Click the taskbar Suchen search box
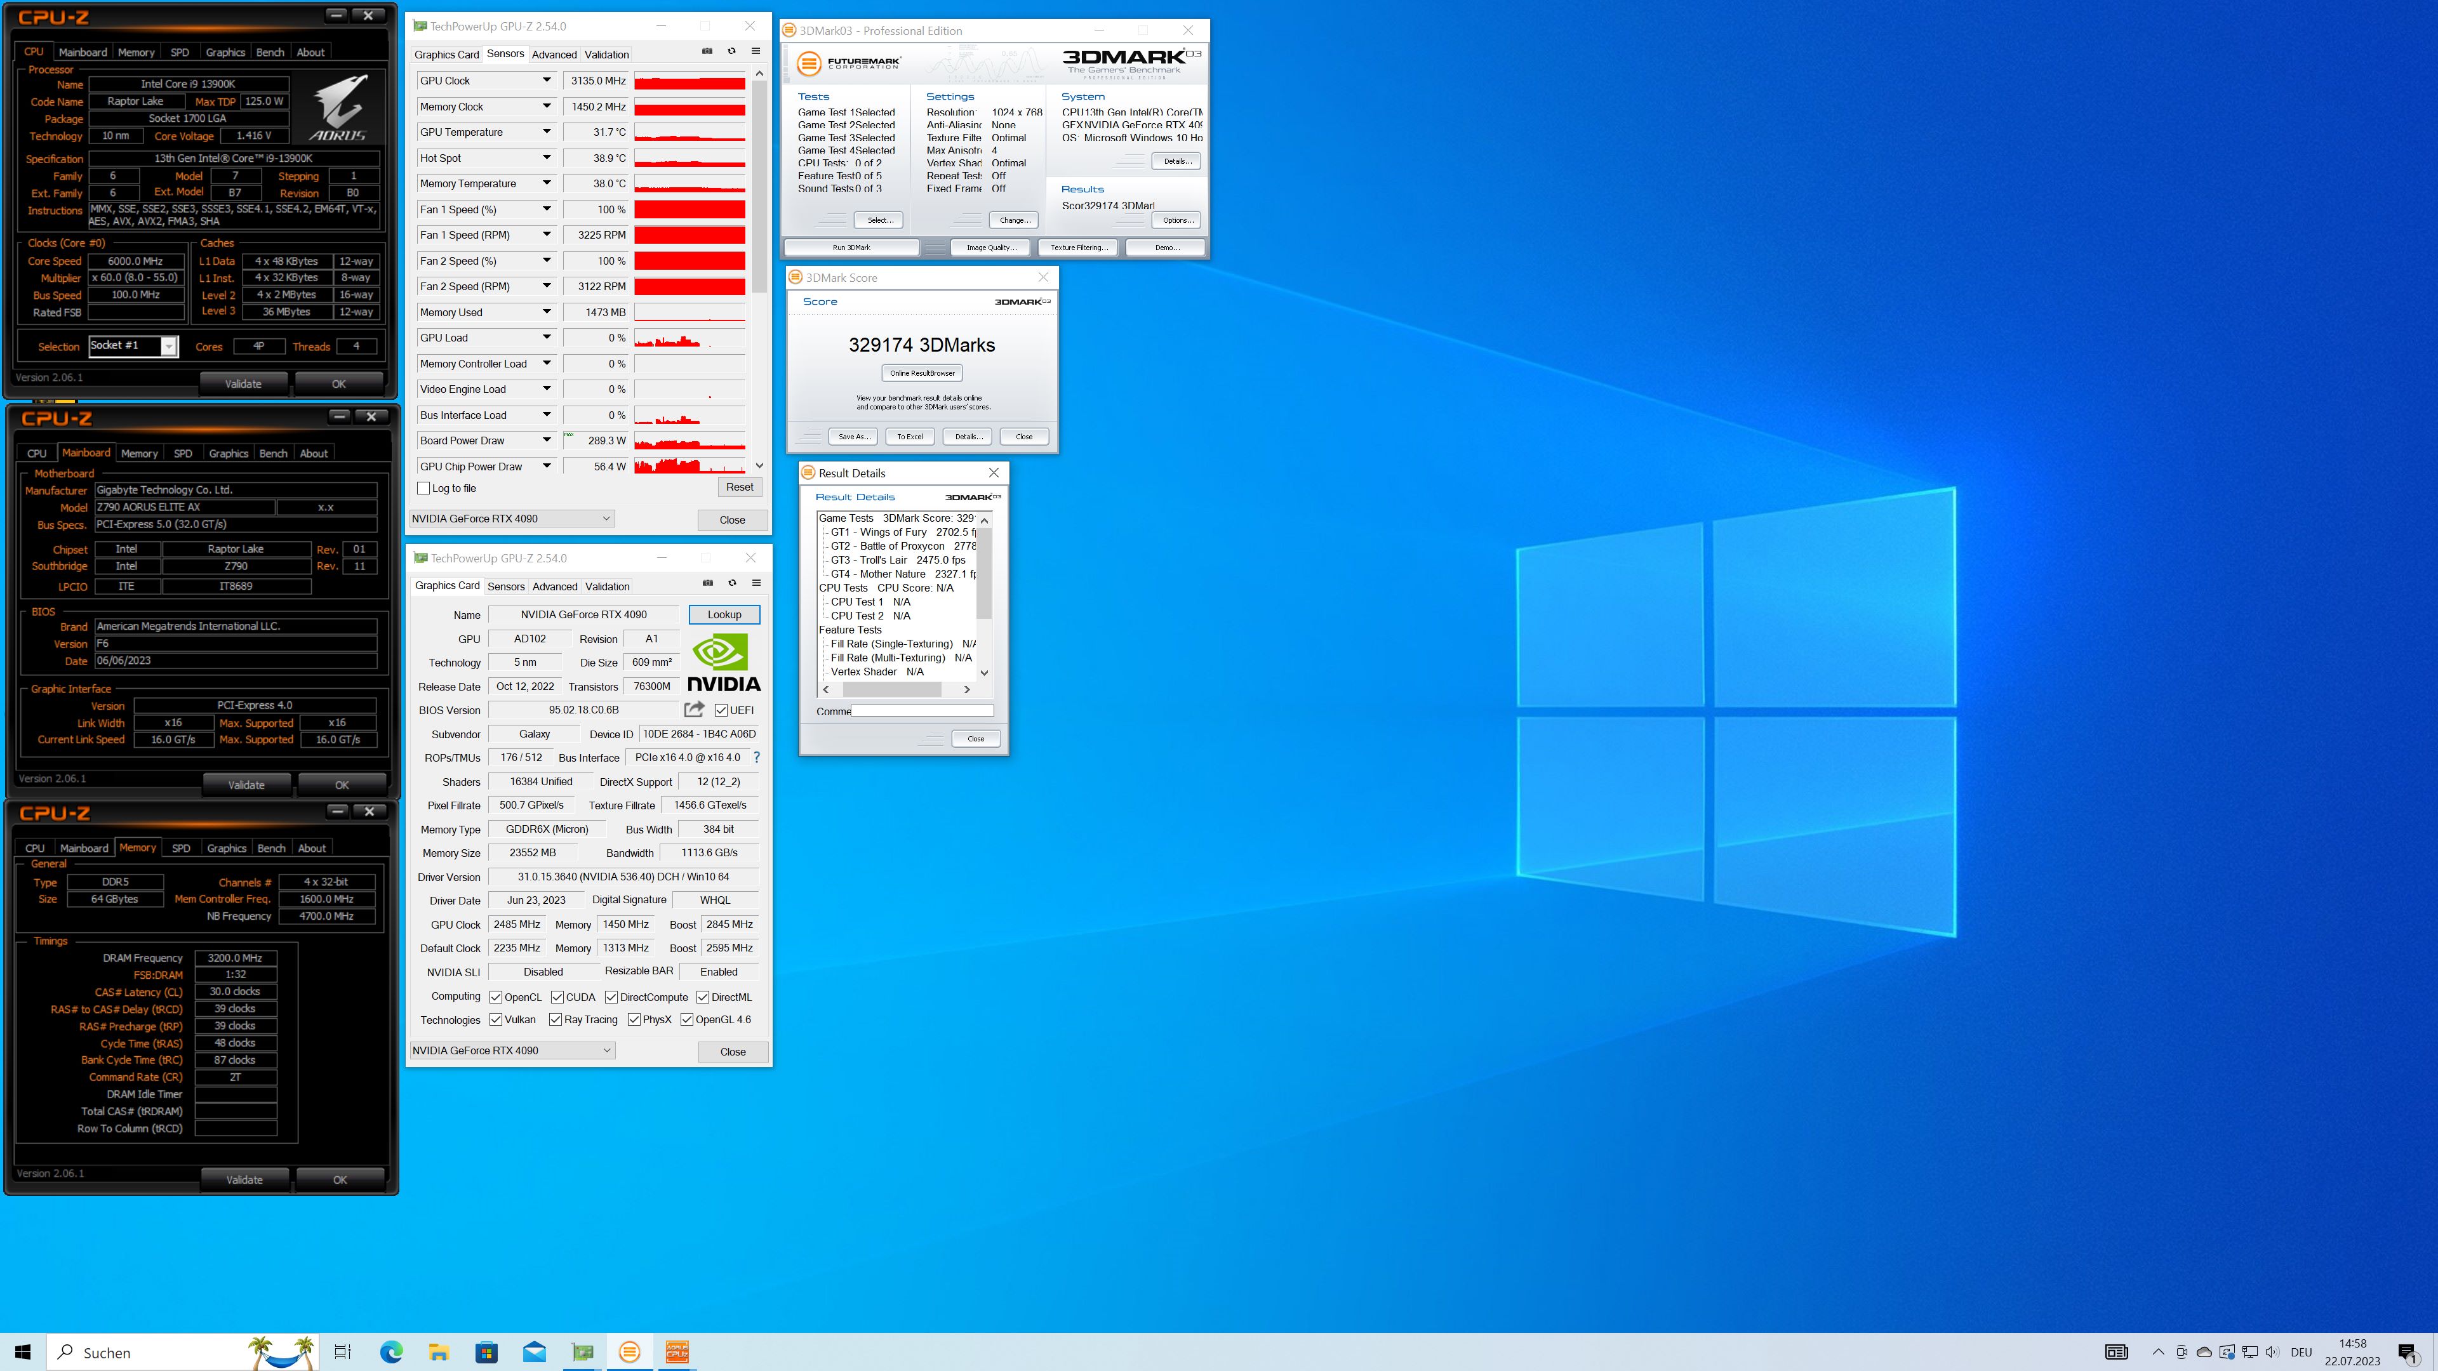Image resolution: width=2438 pixels, height=1371 pixels. 182,1352
